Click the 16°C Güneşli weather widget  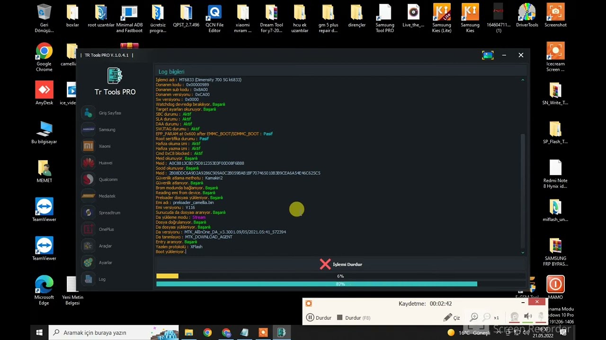pyautogui.click(x=469, y=332)
